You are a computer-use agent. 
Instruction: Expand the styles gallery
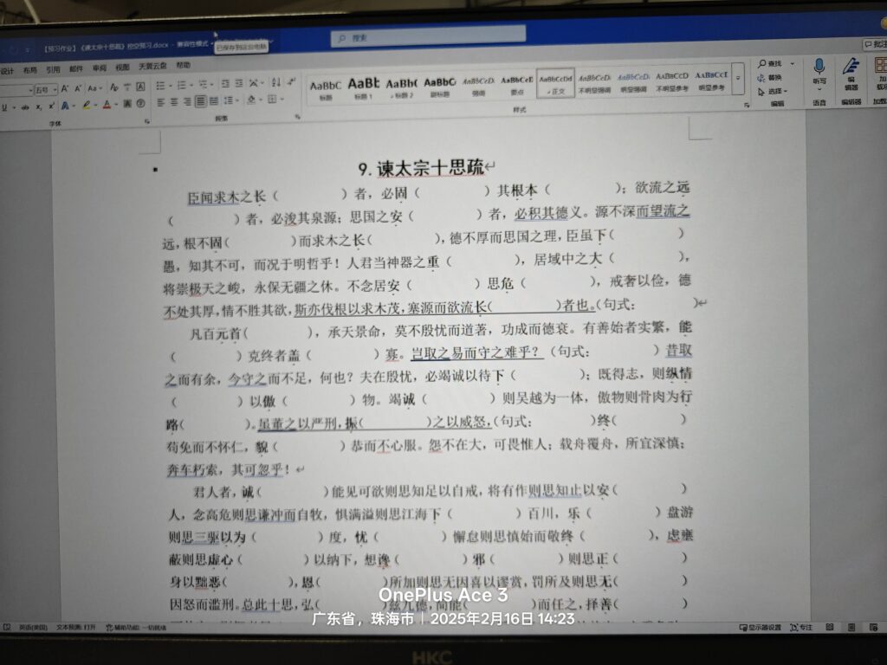click(738, 78)
